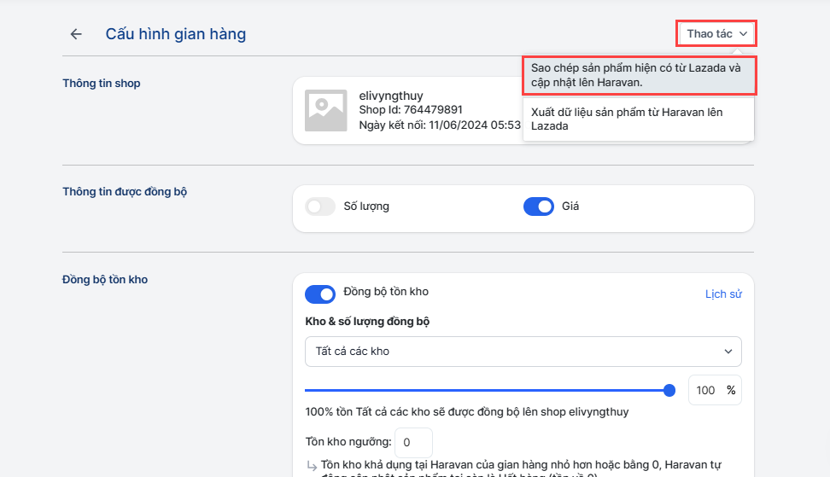Viewport: 830px width, 477px height.
Task: Click the shop image placeholder thumbnail
Action: [x=325, y=110]
